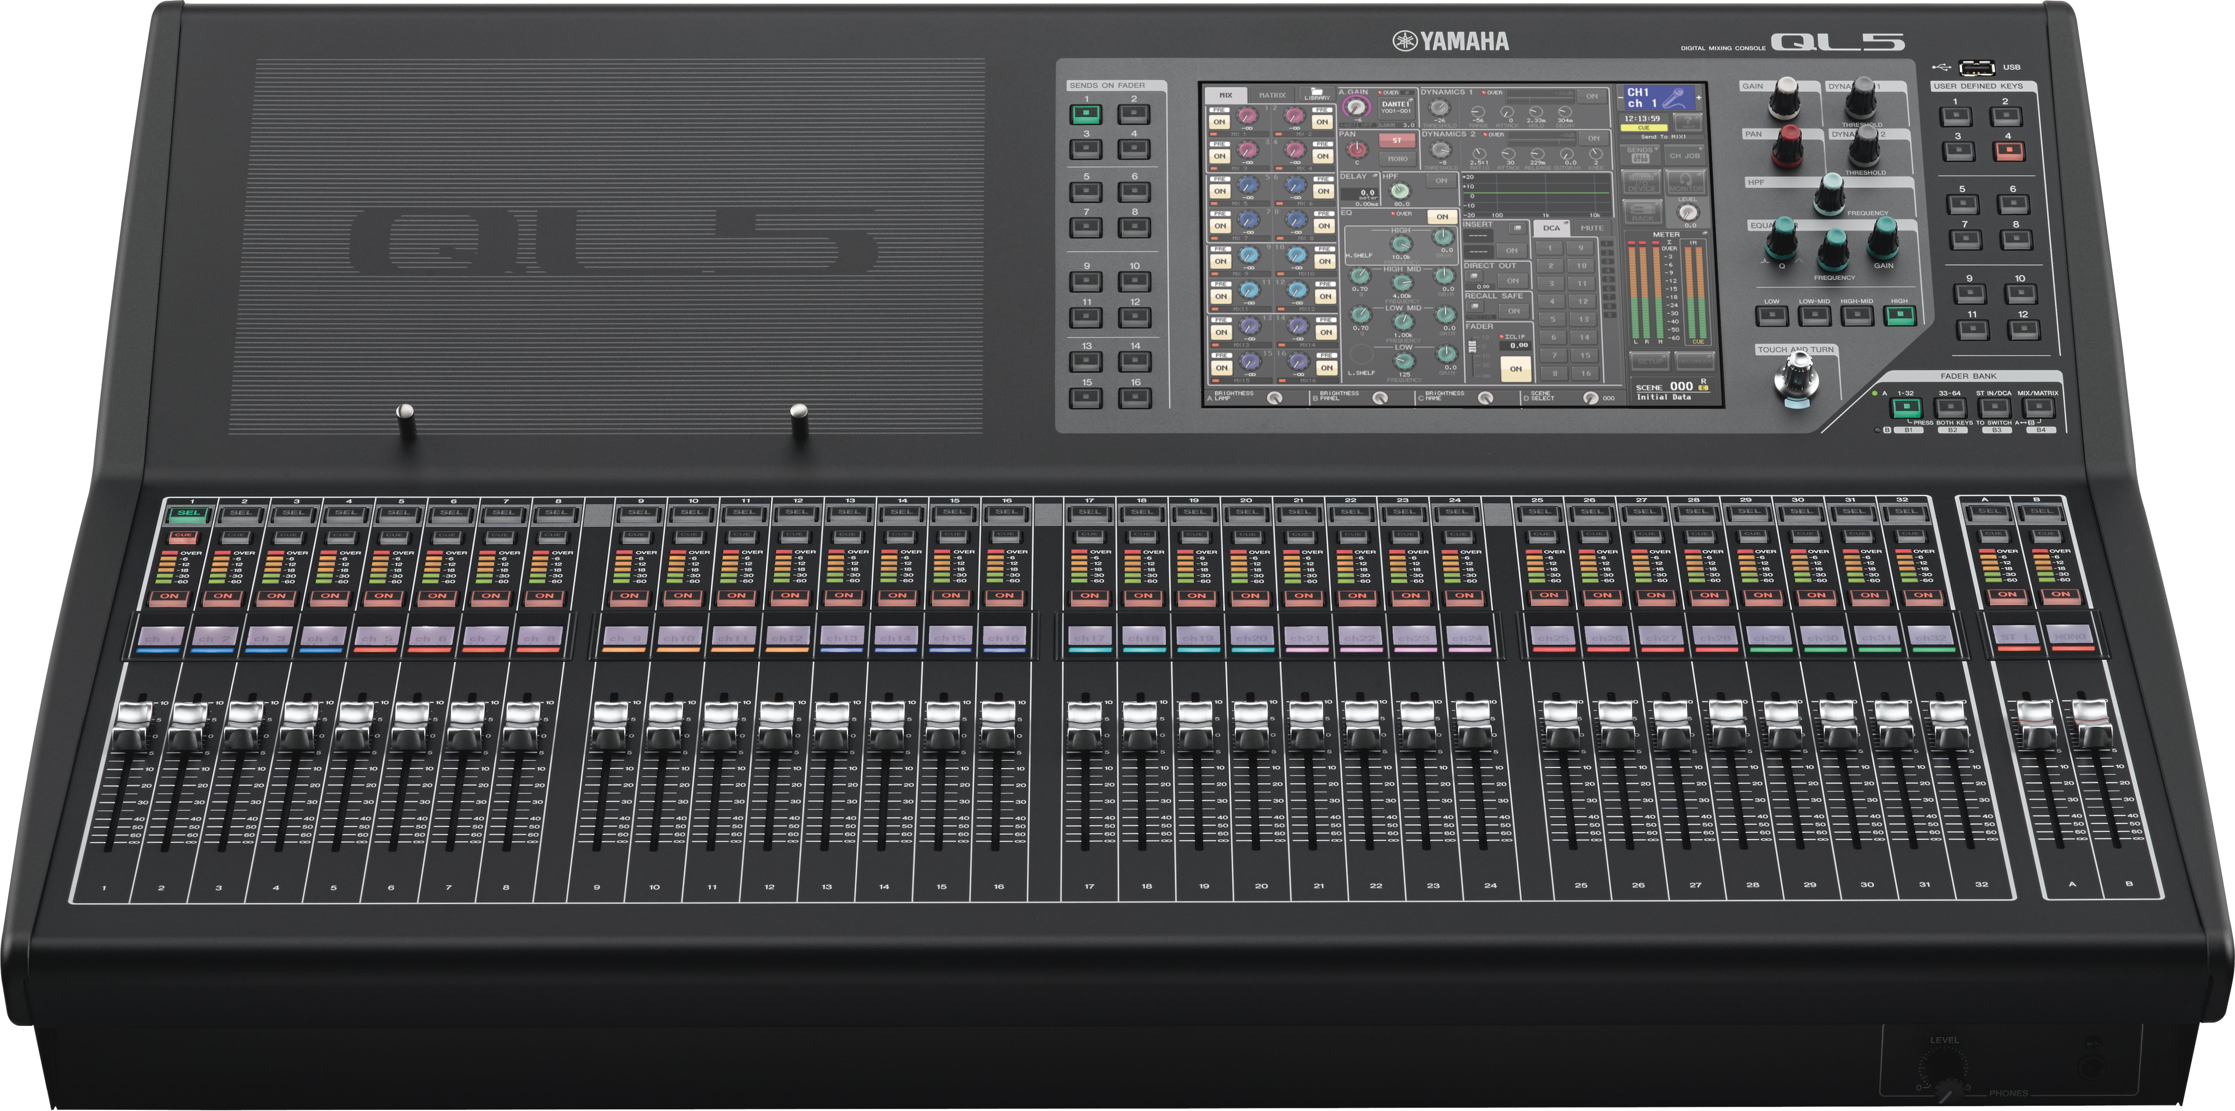Expand the SENDS dropdown button
Viewport: 2235px width, 1111px height.
(x=1640, y=154)
